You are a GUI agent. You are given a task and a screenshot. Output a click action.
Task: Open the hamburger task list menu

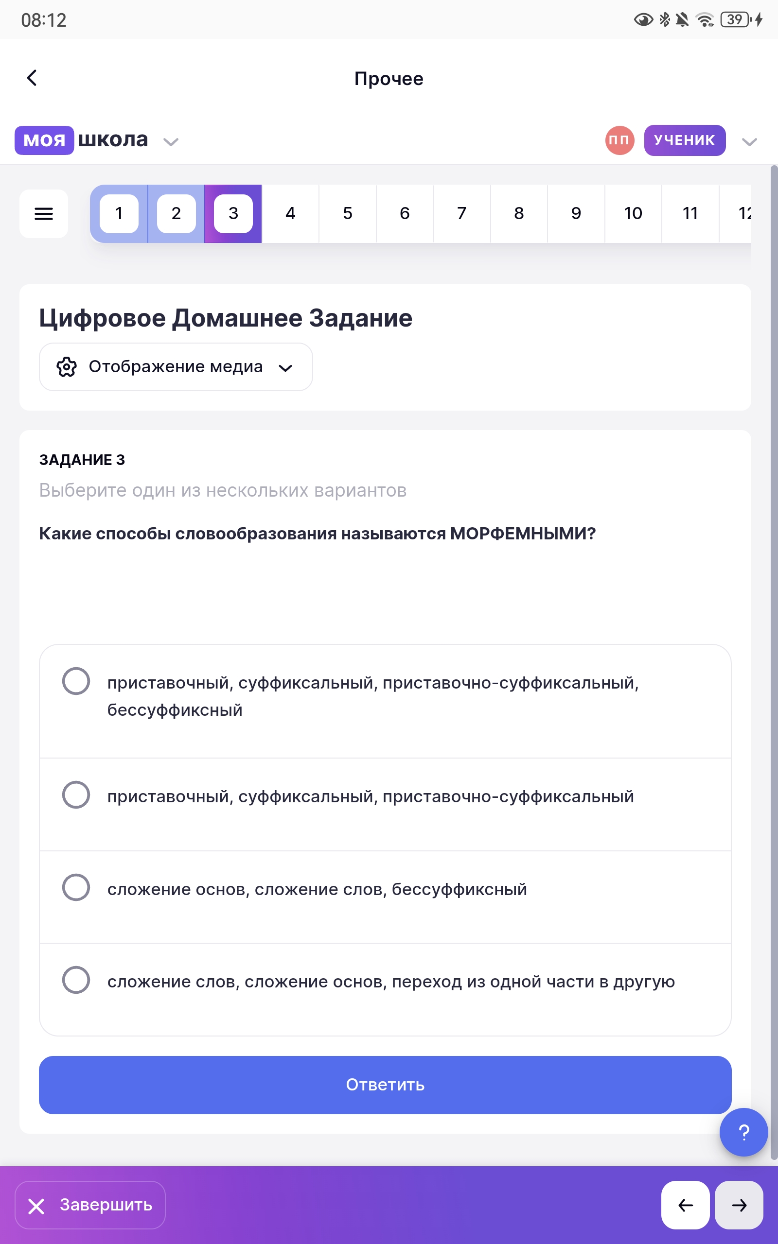point(44,213)
